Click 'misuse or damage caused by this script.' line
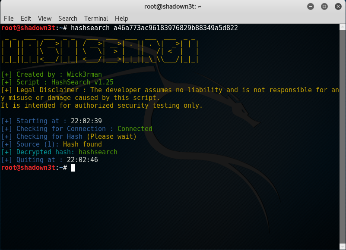 (x=80, y=98)
